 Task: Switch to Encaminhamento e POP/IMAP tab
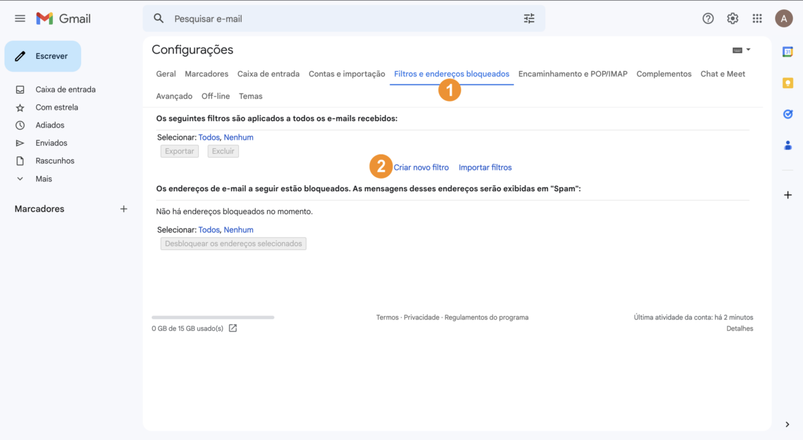coord(573,74)
